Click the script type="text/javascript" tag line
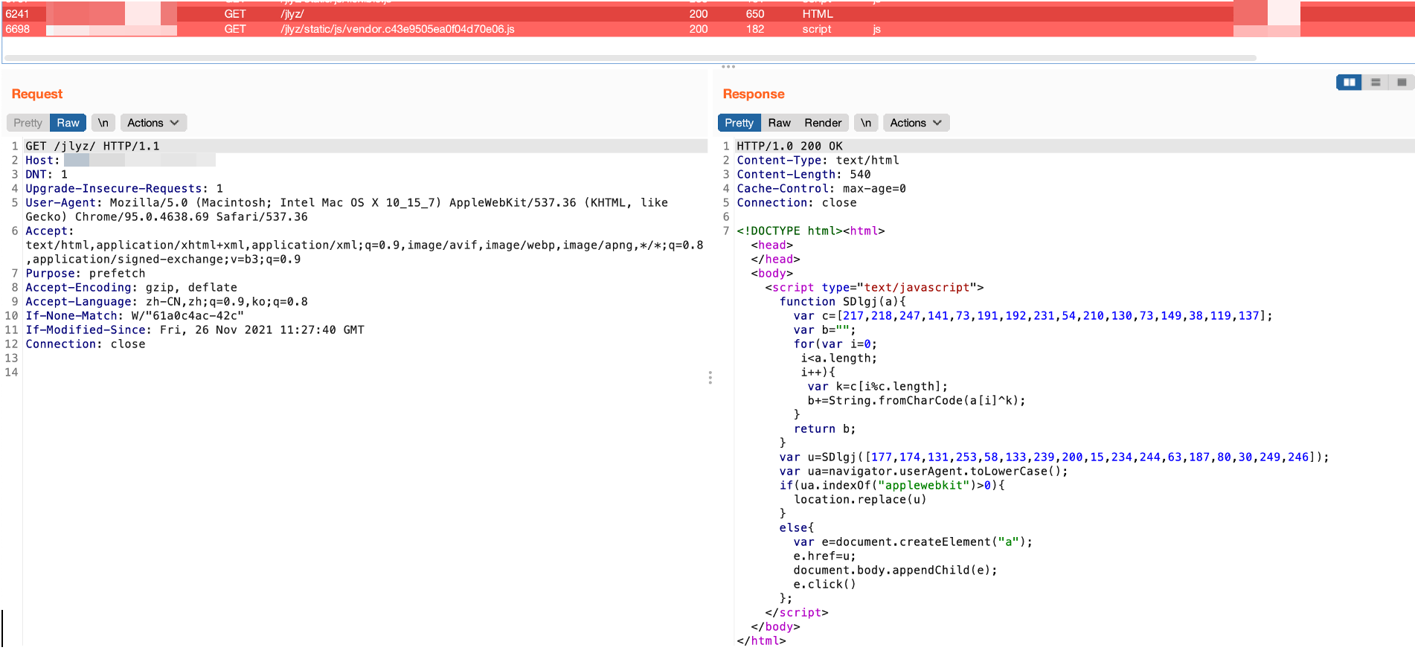The width and height of the screenshot is (1415, 659). click(874, 287)
